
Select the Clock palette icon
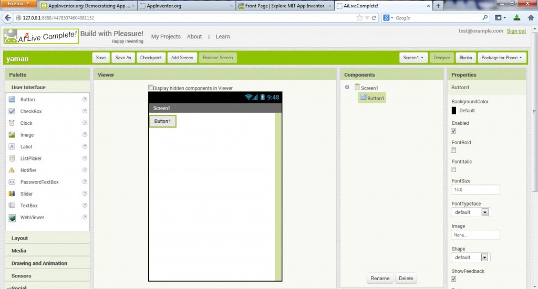(12, 123)
